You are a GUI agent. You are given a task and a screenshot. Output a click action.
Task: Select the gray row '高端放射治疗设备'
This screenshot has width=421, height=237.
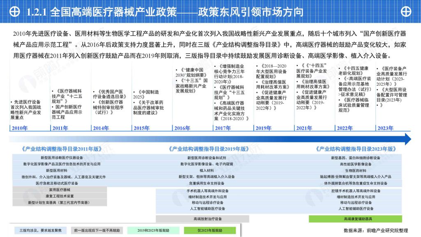coord(202,219)
